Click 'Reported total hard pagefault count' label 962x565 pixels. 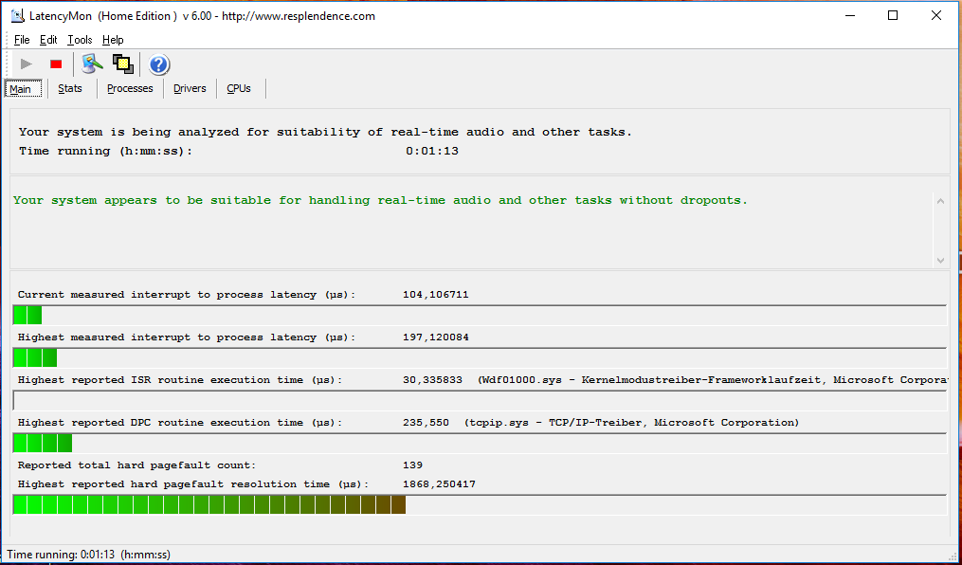[x=136, y=465]
